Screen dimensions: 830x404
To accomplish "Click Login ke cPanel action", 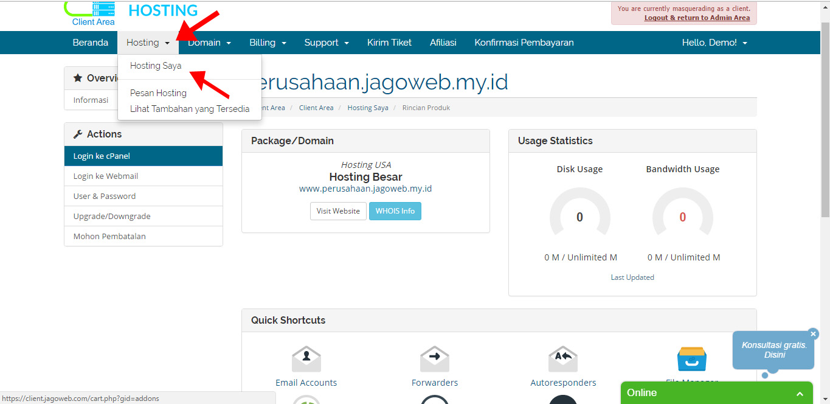I will tap(144, 156).
